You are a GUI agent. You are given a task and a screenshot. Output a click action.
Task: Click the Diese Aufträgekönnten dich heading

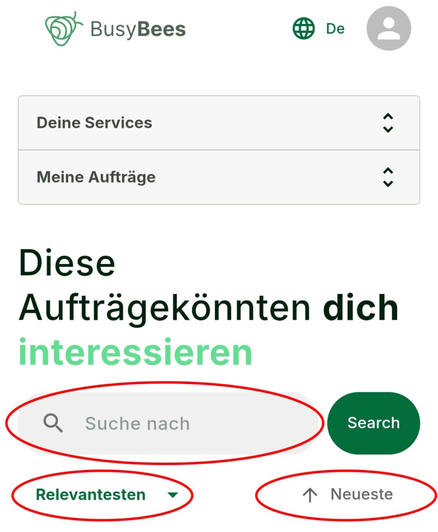208,285
